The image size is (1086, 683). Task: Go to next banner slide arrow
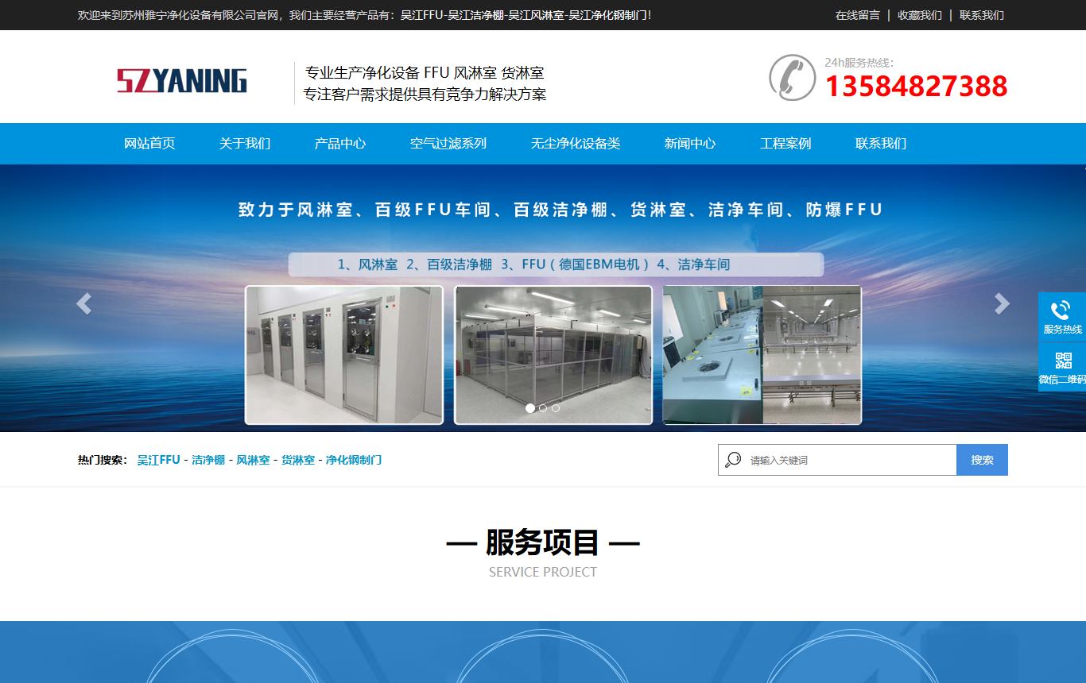tap(1002, 303)
